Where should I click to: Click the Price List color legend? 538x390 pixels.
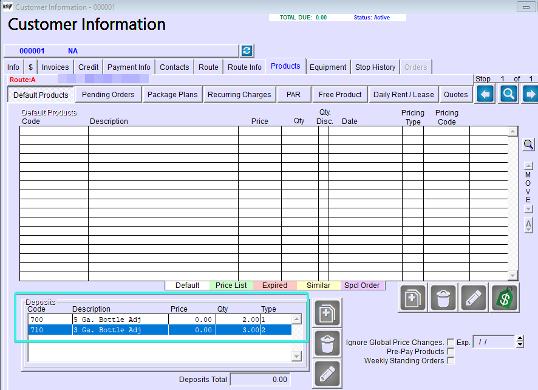coord(231,286)
